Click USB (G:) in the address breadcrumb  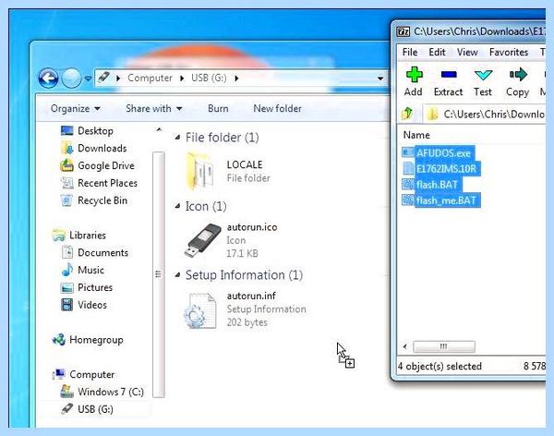[x=209, y=79]
